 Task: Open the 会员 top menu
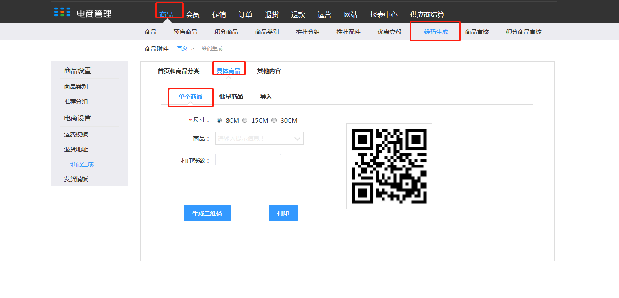click(x=192, y=14)
